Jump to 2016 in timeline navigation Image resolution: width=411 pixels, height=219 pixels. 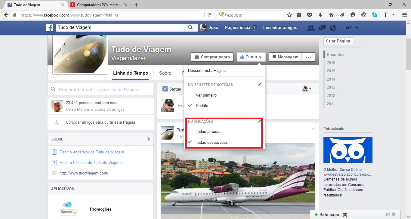331,63
